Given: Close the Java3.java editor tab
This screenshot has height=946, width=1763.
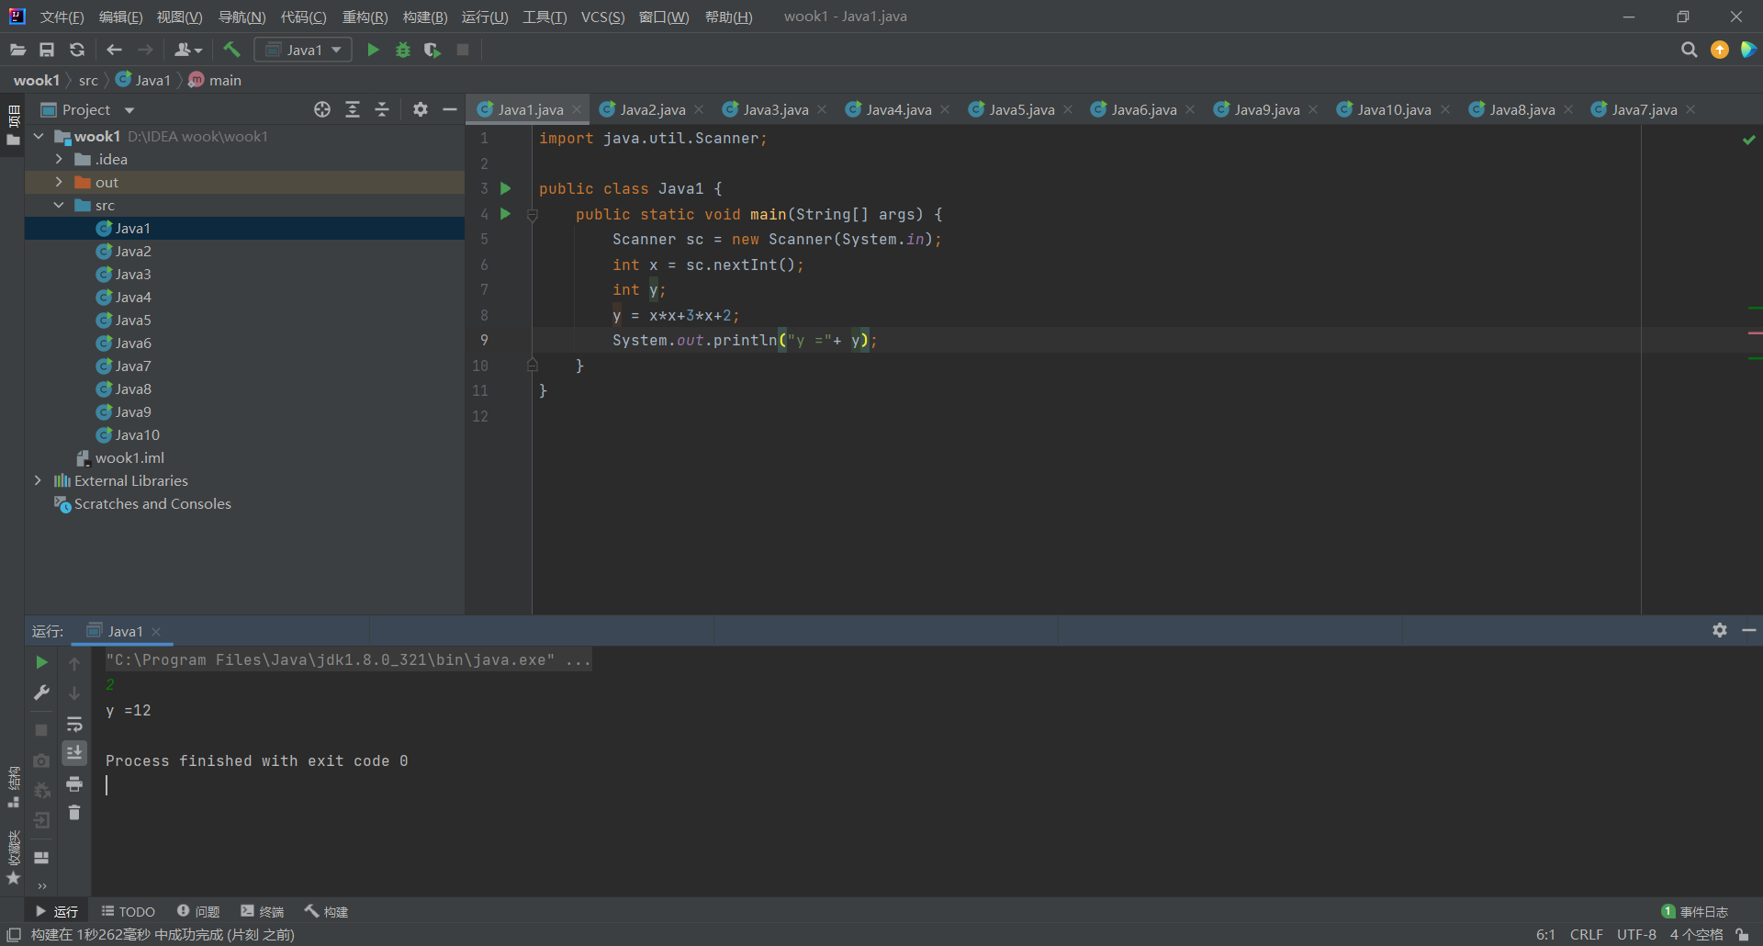Looking at the screenshot, I should (x=822, y=109).
